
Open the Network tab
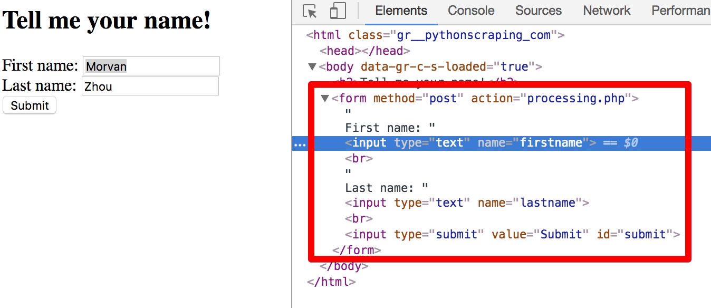(x=607, y=11)
